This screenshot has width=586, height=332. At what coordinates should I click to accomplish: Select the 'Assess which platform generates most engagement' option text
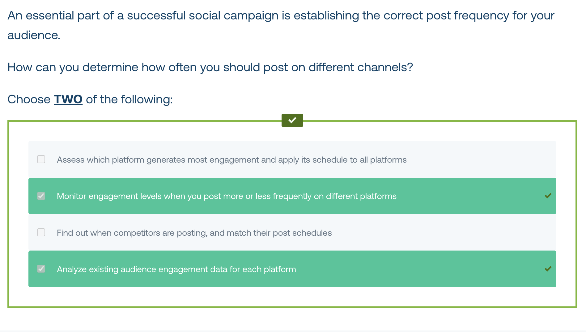tap(232, 160)
